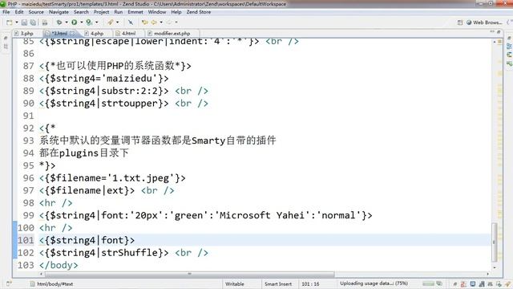Viewport: 513px width, 289px height.
Task: Click the green progress bar in status bar
Action: coord(429,283)
